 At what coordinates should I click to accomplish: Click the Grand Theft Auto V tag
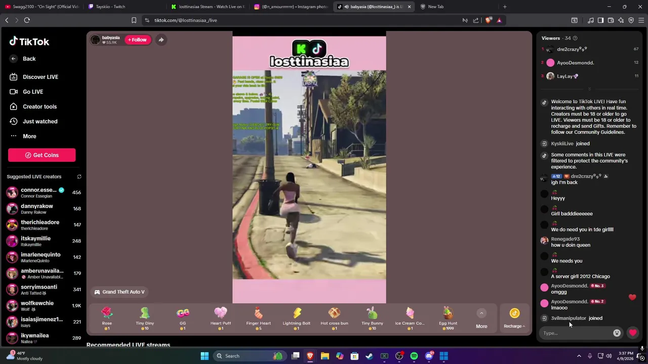coord(119,292)
